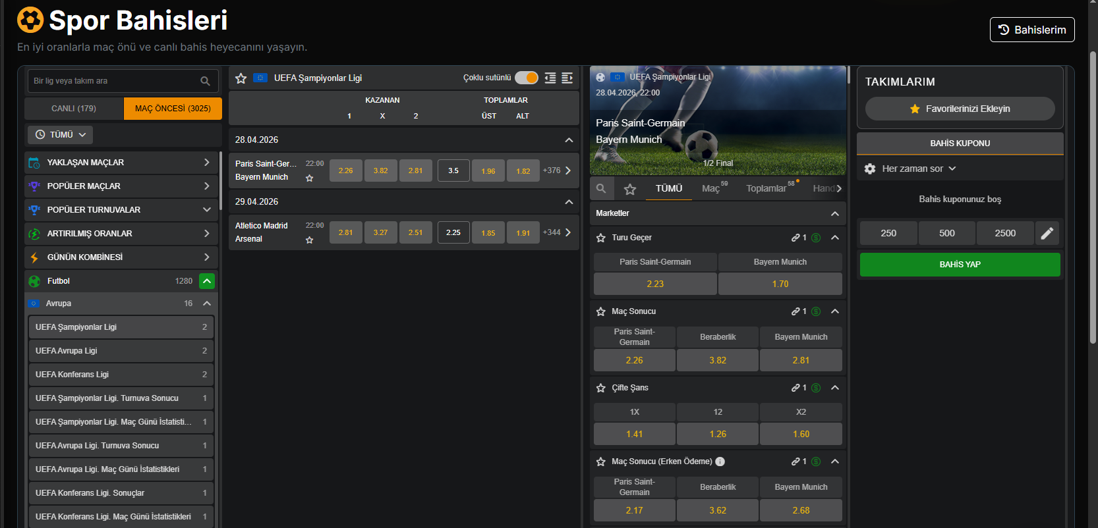Pick 1X odds 1.41 in Çifte Şans

pyautogui.click(x=635, y=434)
